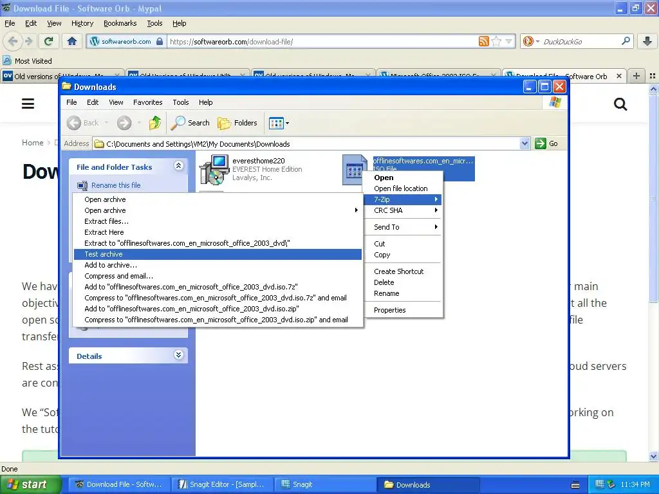
Task: Click the Home breadcrumb link
Action: point(32,142)
